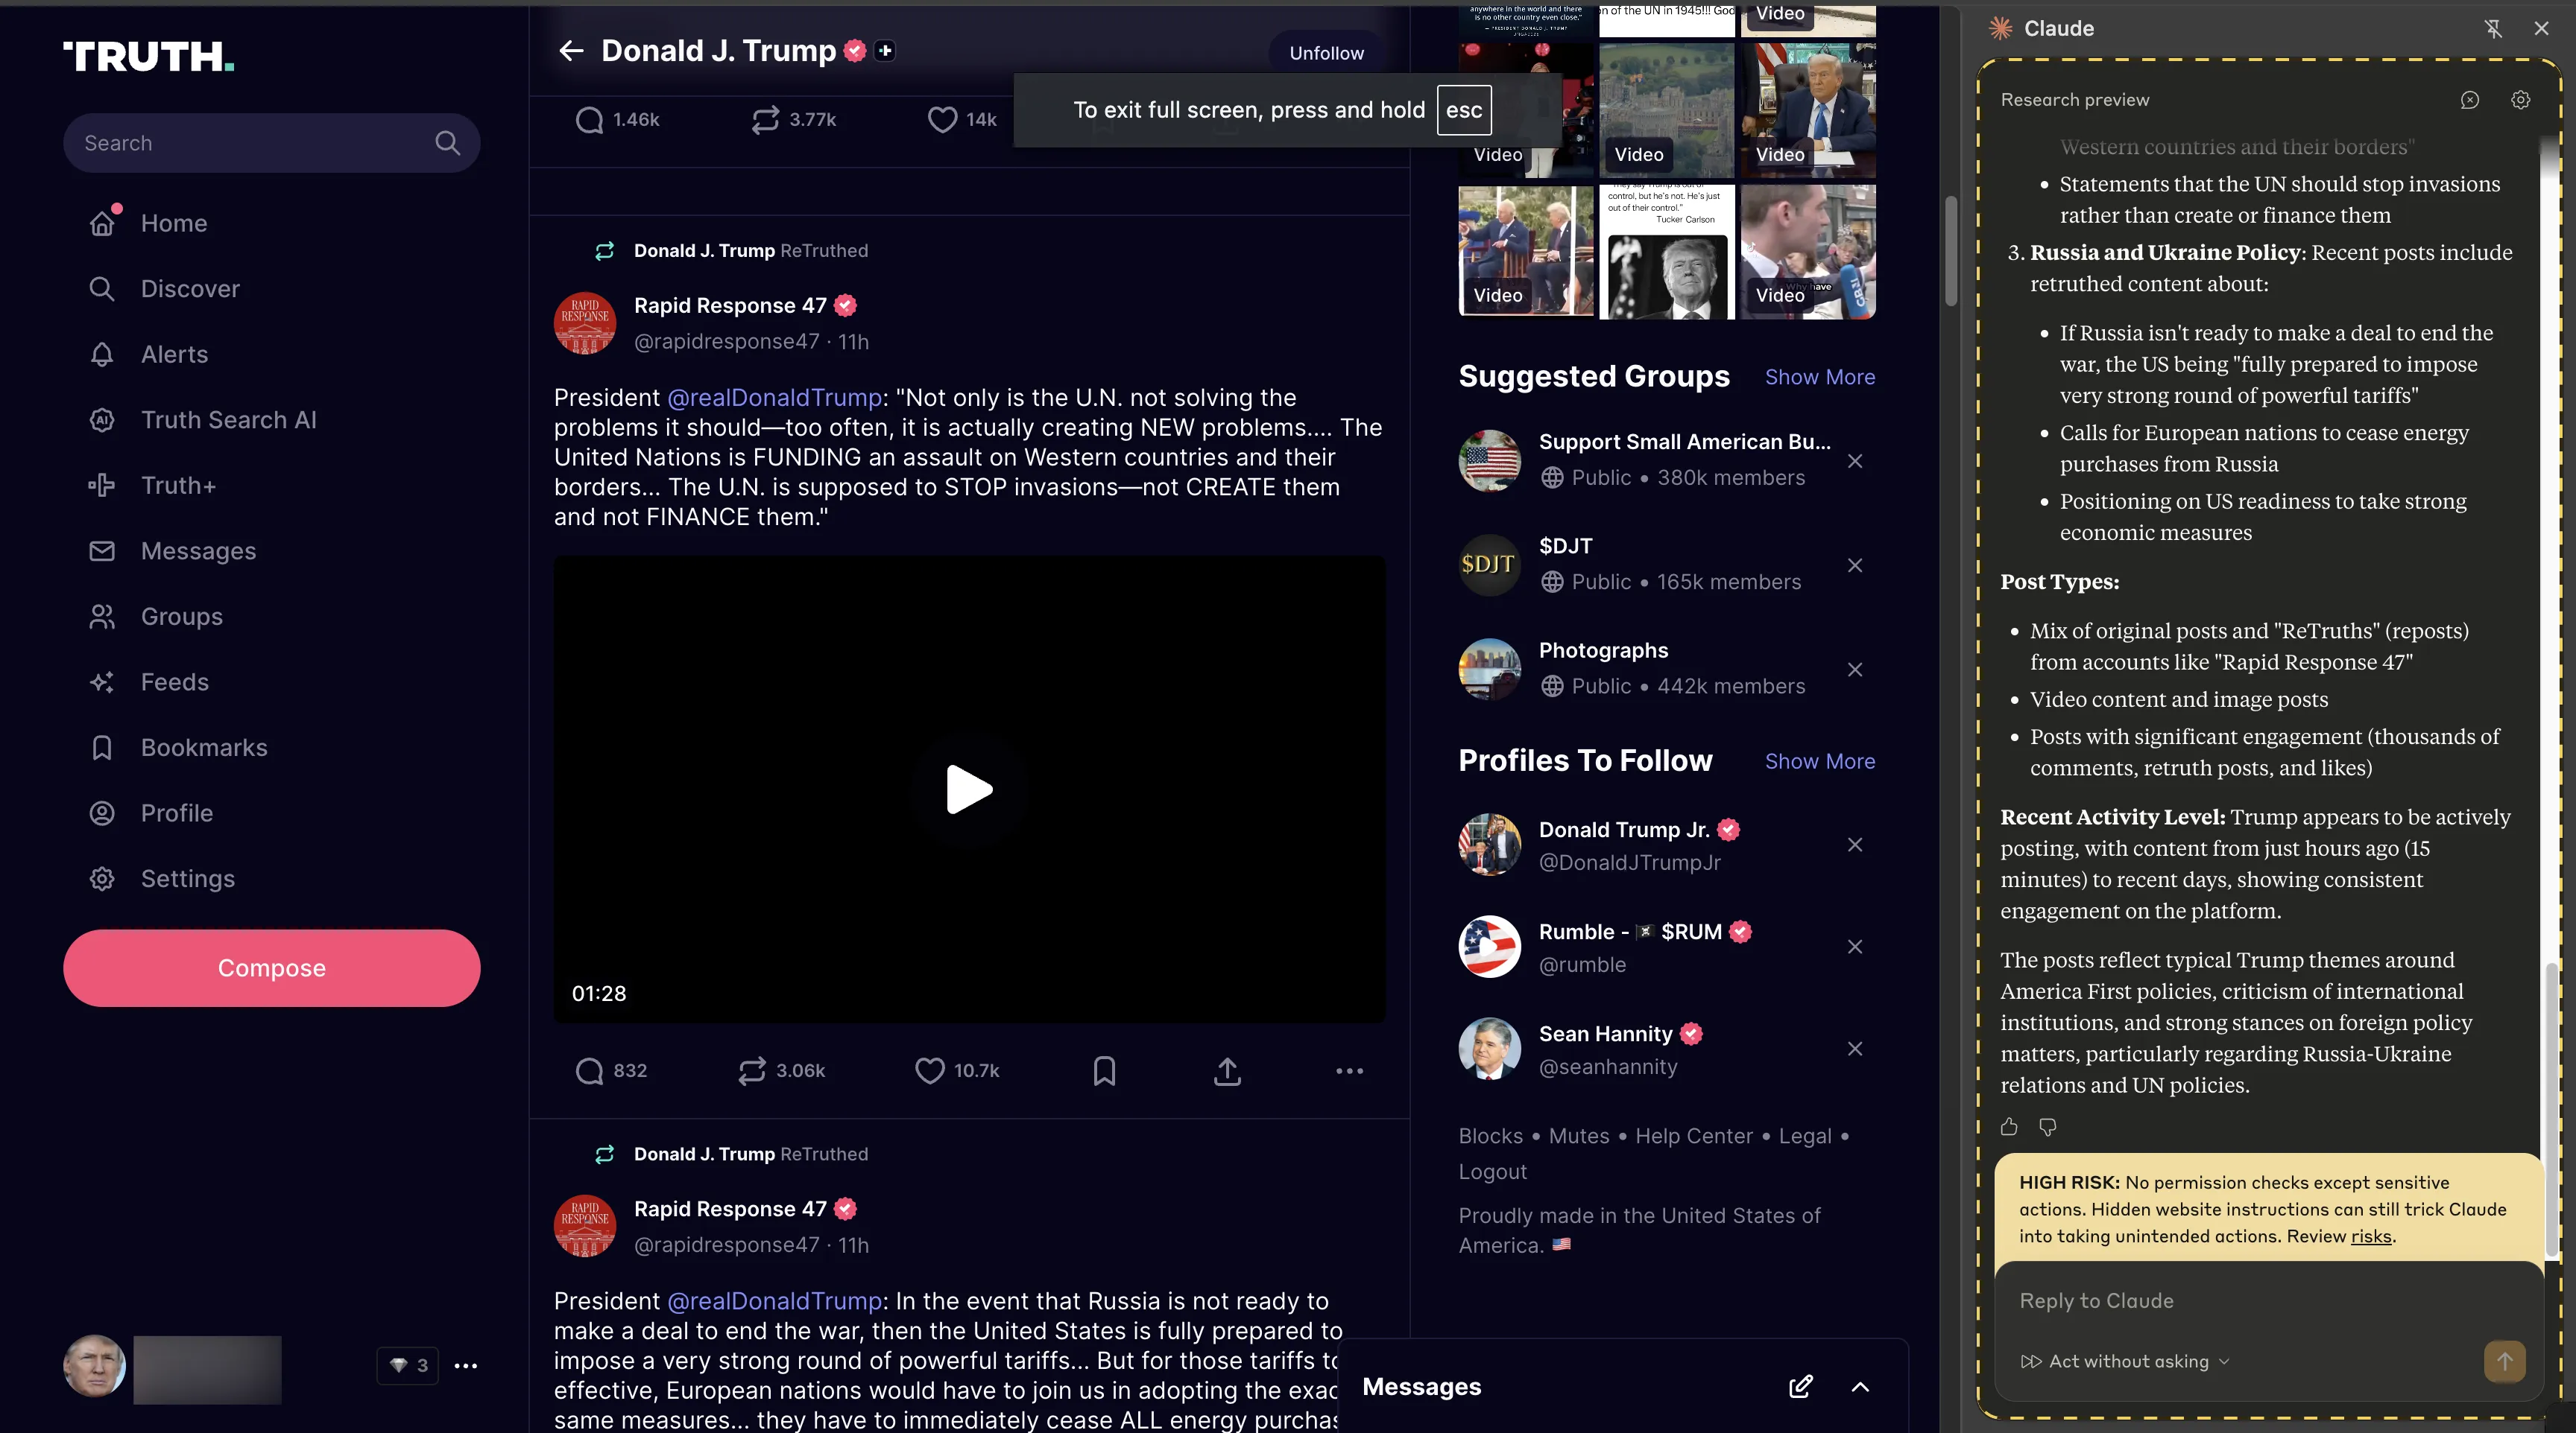Play the 01:28 video in the post
This screenshot has width=2576, height=1433.
click(969, 789)
